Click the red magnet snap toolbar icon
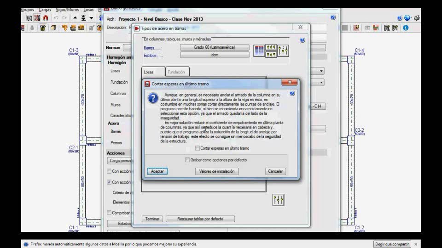 tap(46, 18)
